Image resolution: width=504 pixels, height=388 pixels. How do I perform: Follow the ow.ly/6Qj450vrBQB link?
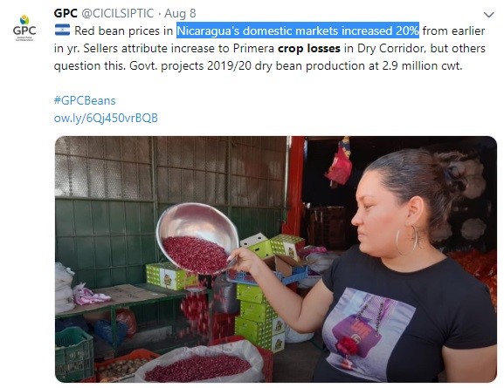coord(106,118)
